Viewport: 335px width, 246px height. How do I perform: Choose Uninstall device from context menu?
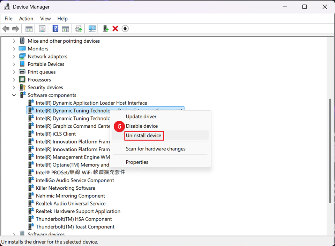click(x=160, y=135)
